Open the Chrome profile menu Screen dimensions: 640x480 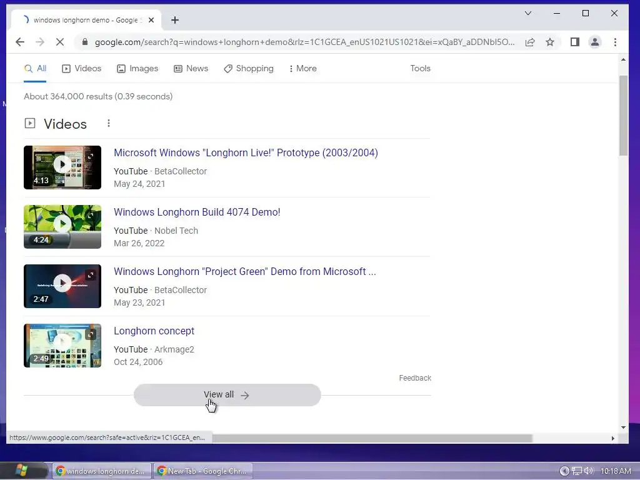[595, 42]
